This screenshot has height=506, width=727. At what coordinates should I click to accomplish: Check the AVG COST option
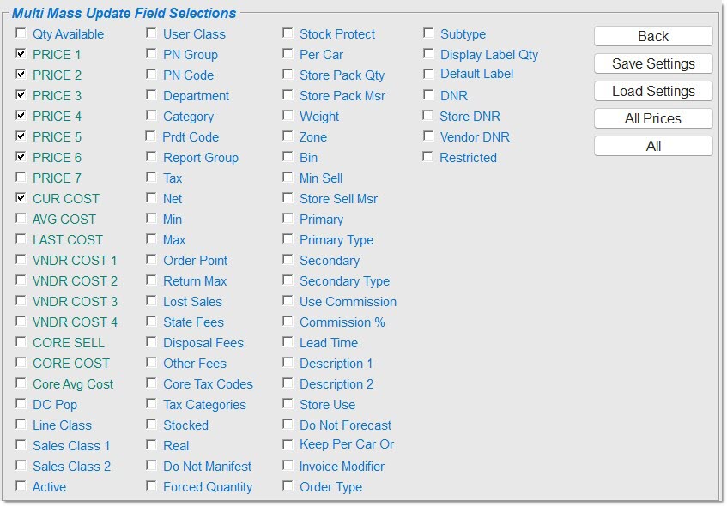[21, 219]
